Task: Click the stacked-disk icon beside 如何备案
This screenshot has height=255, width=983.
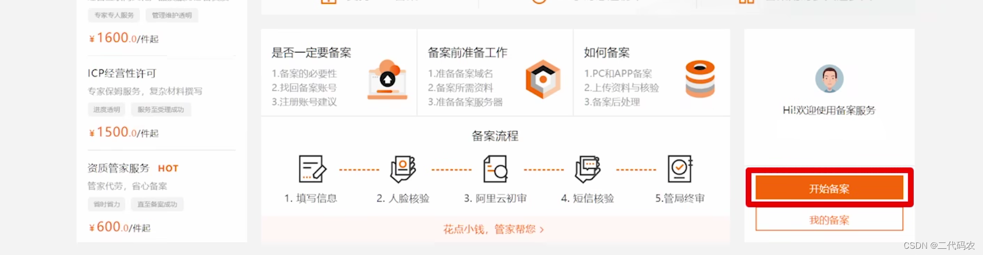Action: coord(700,79)
